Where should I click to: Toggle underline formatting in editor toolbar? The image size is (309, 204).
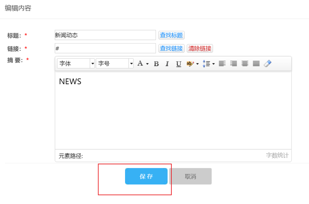click(x=179, y=64)
